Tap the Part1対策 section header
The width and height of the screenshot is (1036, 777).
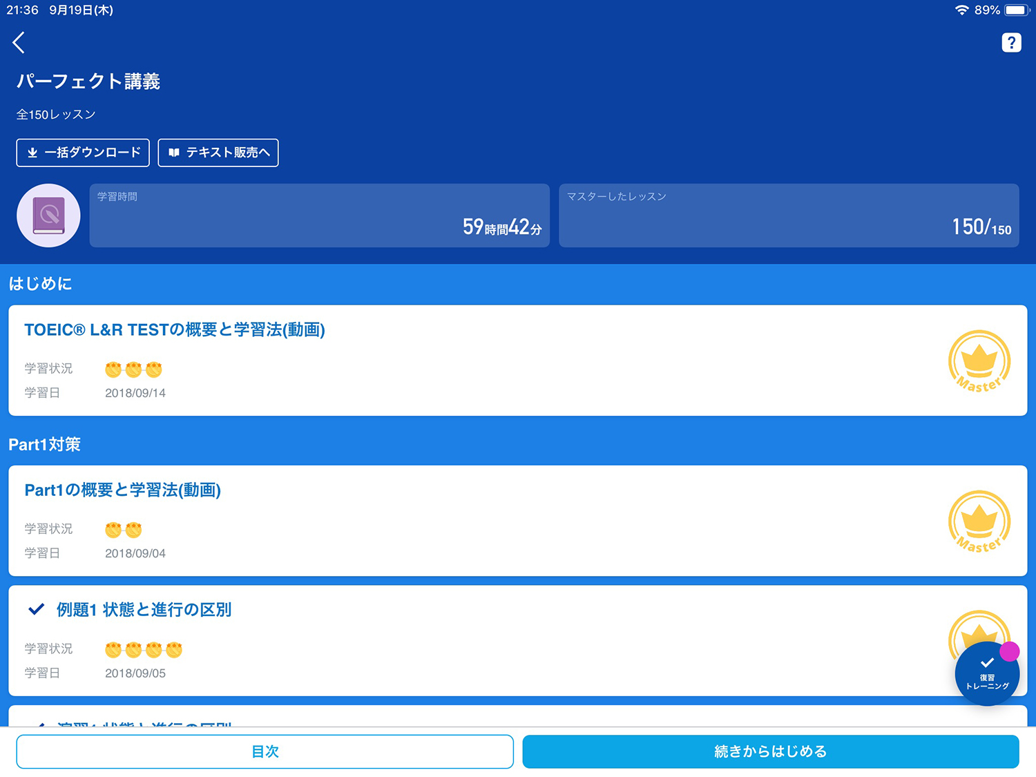(x=45, y=445)
